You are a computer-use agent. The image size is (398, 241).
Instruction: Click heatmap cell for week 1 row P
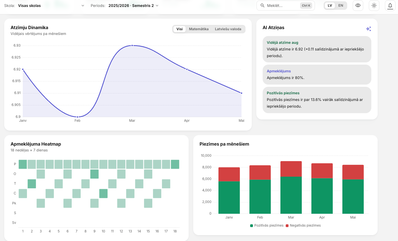[23, 164]
